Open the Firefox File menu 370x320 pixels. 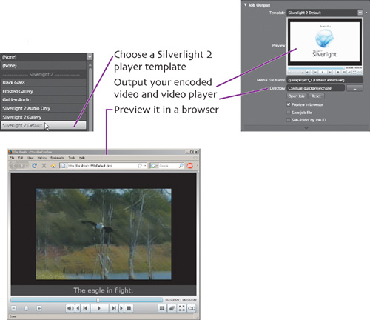coord(12,158)
